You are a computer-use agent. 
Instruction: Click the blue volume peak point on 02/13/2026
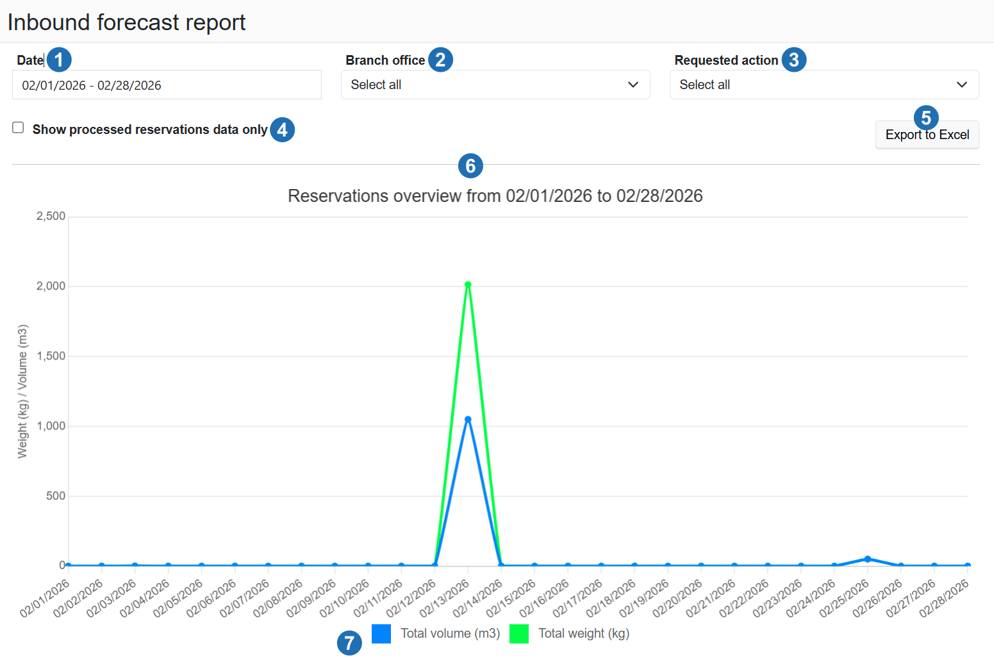click(468, 420)
